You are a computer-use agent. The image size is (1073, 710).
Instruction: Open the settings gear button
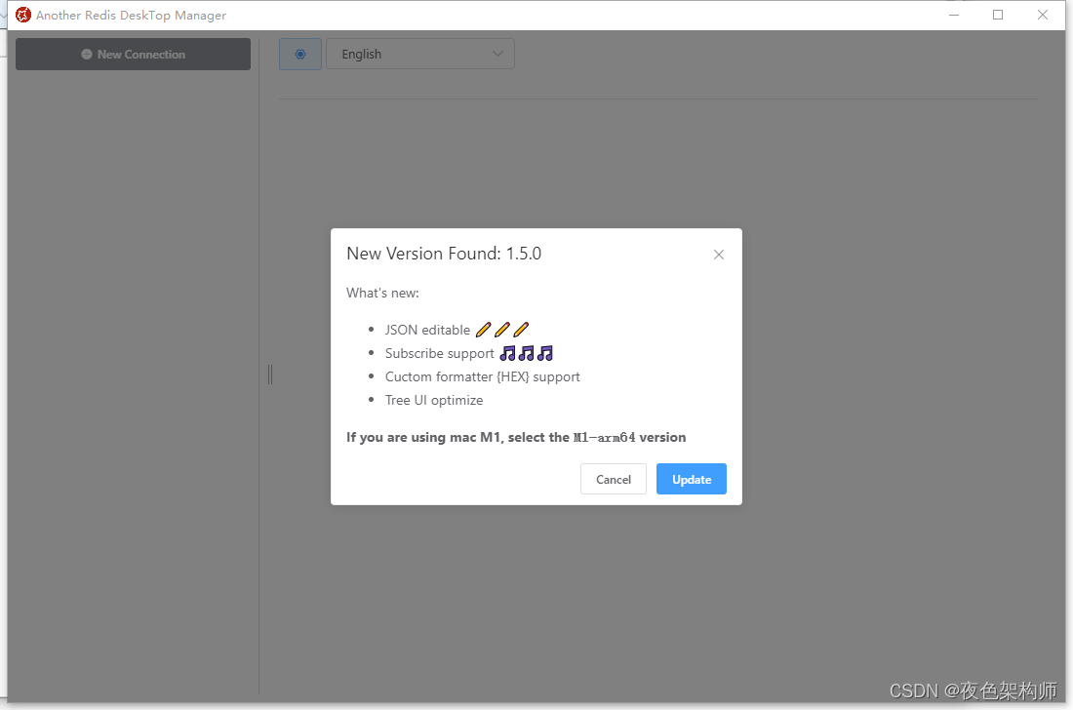(300, 54)
